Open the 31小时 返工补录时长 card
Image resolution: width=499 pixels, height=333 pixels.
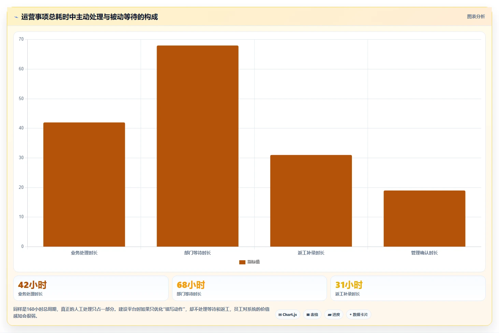click(x=408, y=288)
